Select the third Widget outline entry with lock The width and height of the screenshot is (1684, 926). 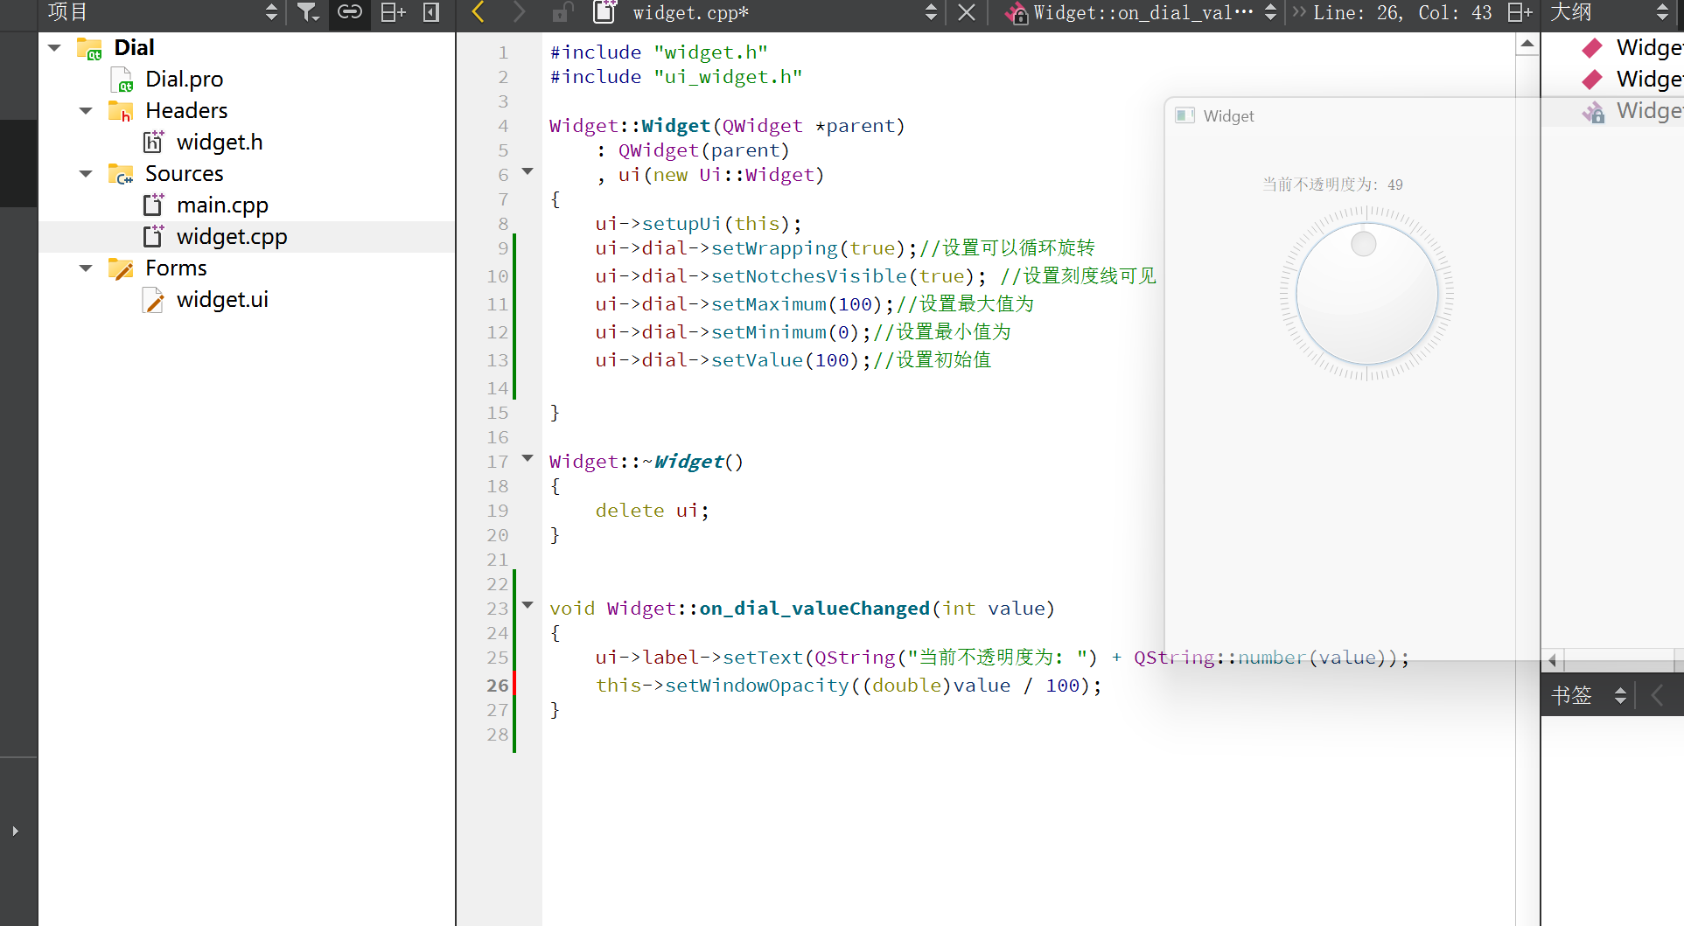tap(1649, 111)
